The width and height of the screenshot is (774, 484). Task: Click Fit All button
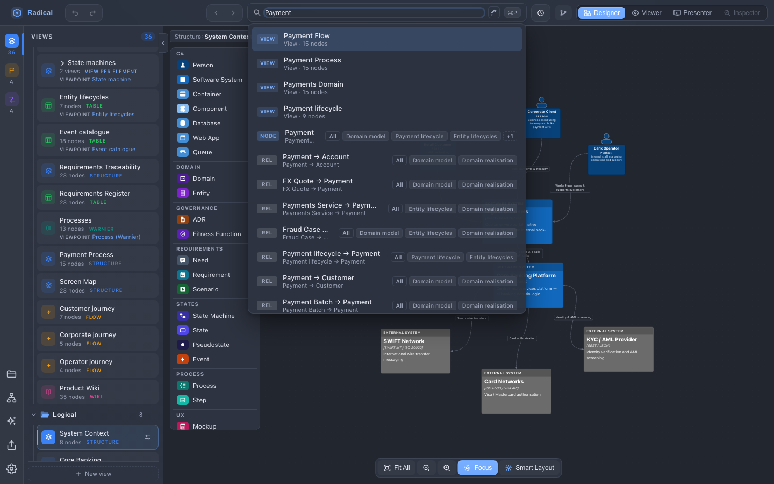coord(397,468)
